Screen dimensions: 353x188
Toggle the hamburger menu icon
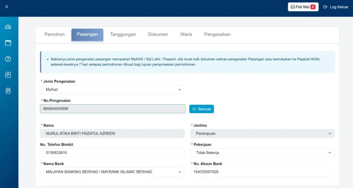(x=7, y=7)
